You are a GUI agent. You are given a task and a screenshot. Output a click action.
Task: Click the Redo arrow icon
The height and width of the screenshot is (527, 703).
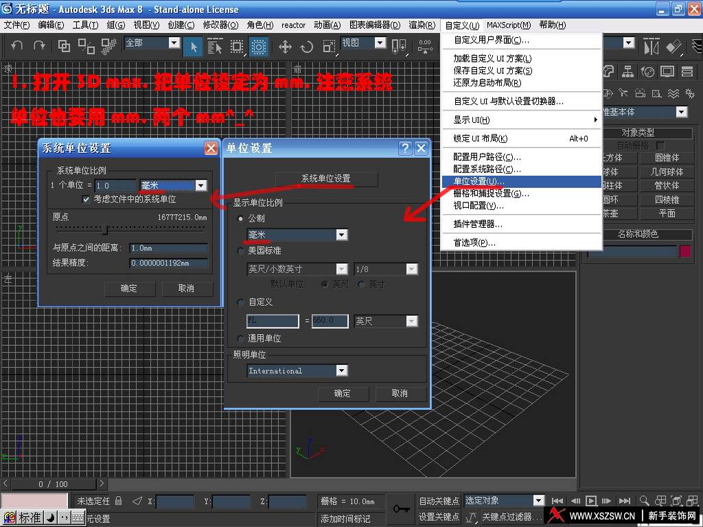(39, 46)
